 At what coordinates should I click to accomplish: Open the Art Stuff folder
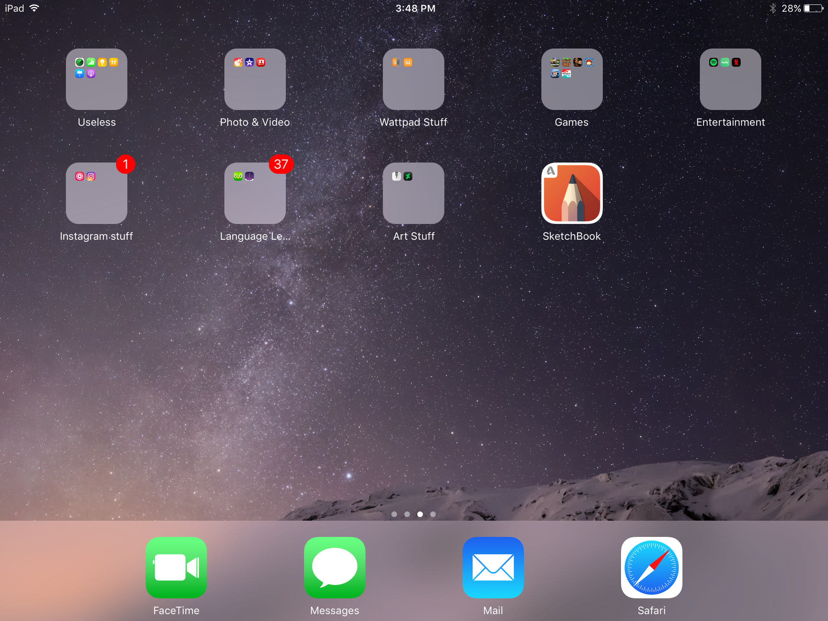click(414, 193)
